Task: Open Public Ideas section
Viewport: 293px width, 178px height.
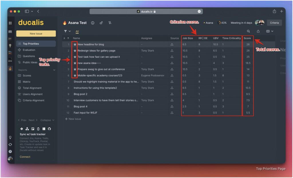Action: tap(30, 62)
